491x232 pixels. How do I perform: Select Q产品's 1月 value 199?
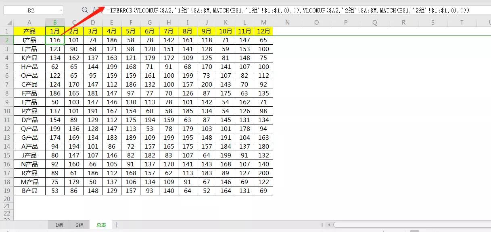[x=55, y=128]
